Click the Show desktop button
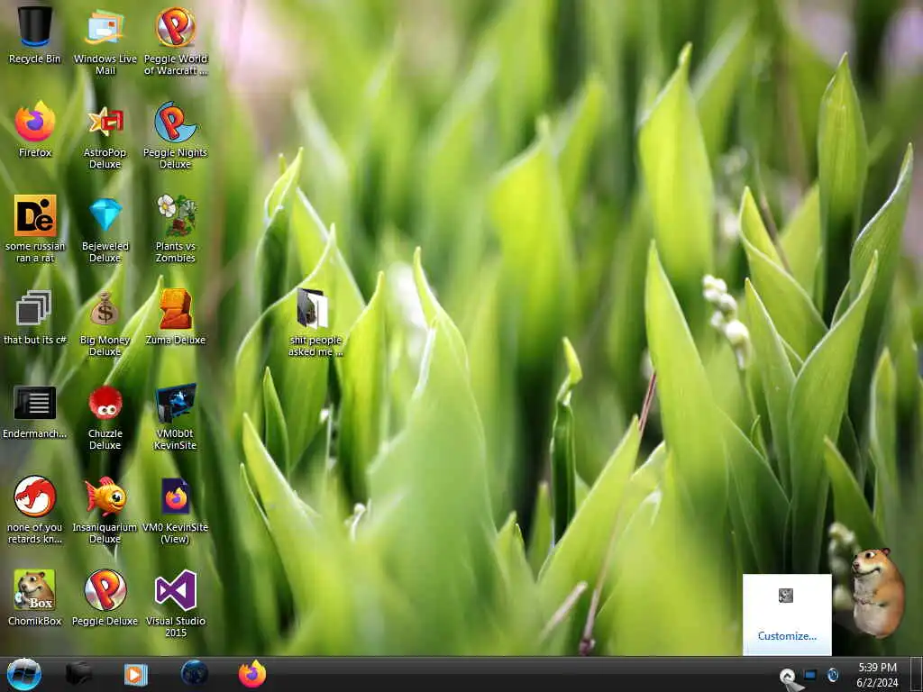This screenshot has height=692, width=923. point(917,674)
